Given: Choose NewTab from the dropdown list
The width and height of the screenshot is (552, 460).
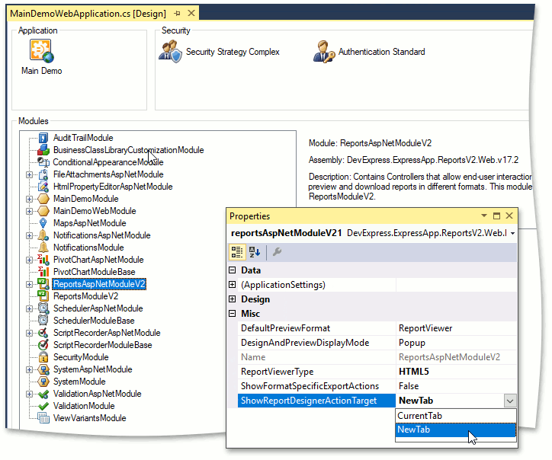Looking at the screenshot, I should [x=455, y=430].
